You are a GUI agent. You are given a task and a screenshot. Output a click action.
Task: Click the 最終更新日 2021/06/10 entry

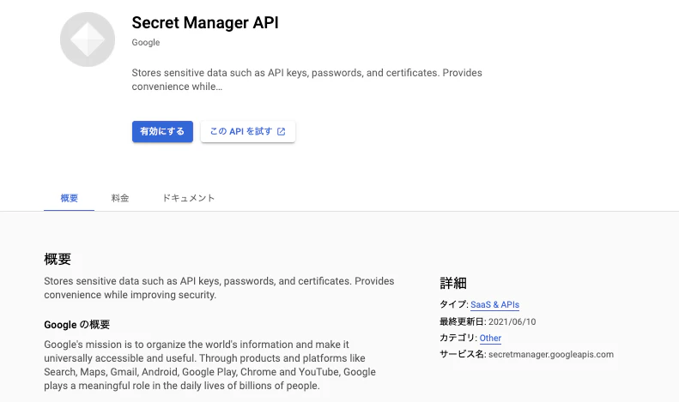[x=488, y=321]
